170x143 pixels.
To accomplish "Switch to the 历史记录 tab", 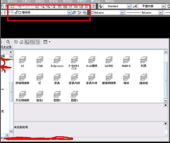I will tap(6, 47).
